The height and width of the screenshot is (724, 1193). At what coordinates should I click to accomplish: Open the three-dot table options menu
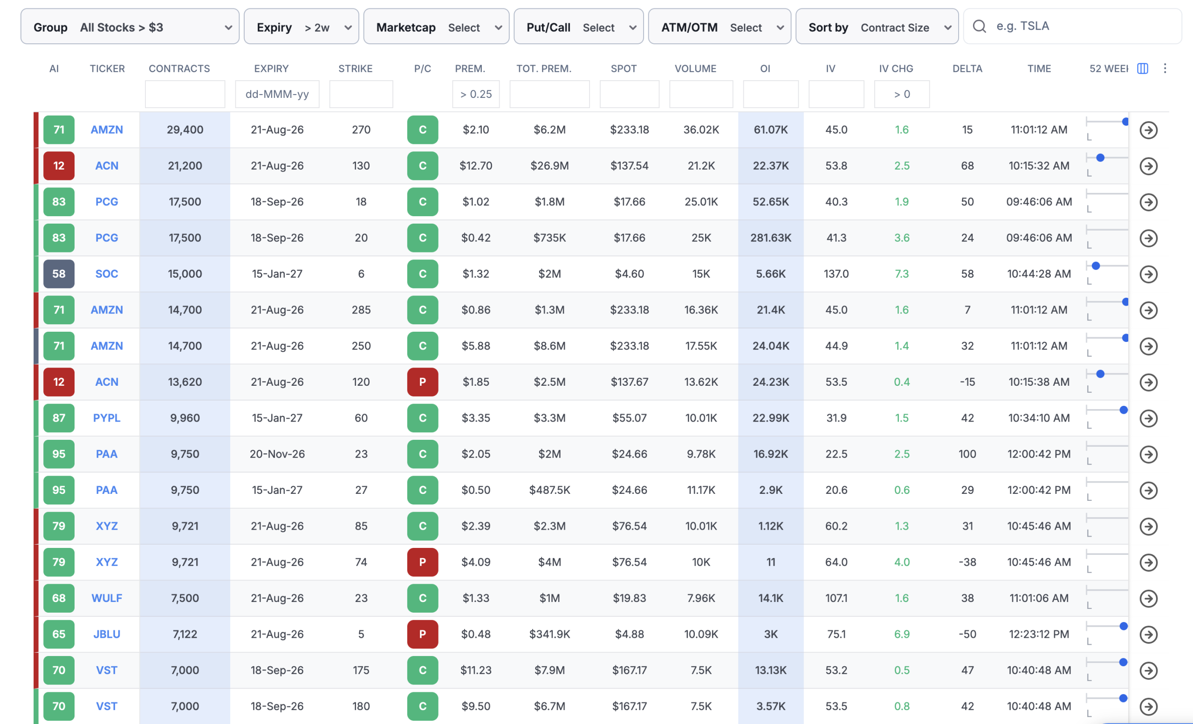pyautogui.click(x=1165, y=68)
